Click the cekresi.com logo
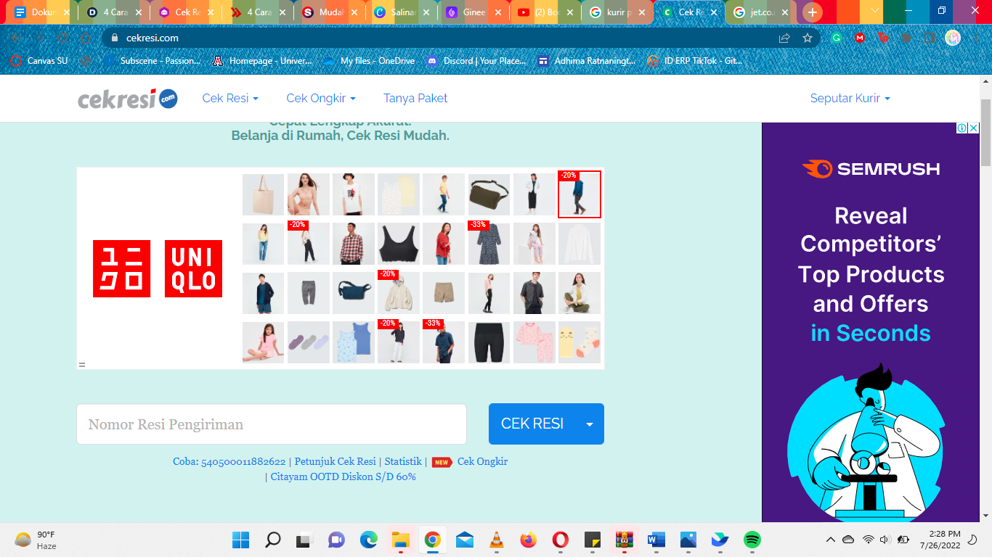 128,99
